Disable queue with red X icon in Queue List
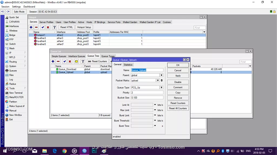Image resolution: width=277 pixels, height=155 pixels. pyautogui.click(x=70, y=61)
